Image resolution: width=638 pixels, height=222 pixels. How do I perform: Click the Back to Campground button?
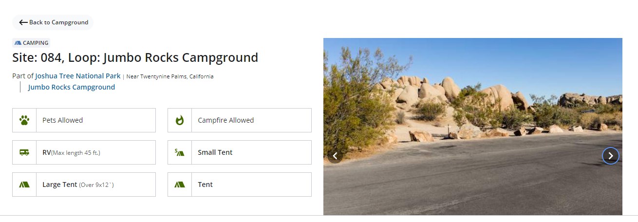(53, 22)
